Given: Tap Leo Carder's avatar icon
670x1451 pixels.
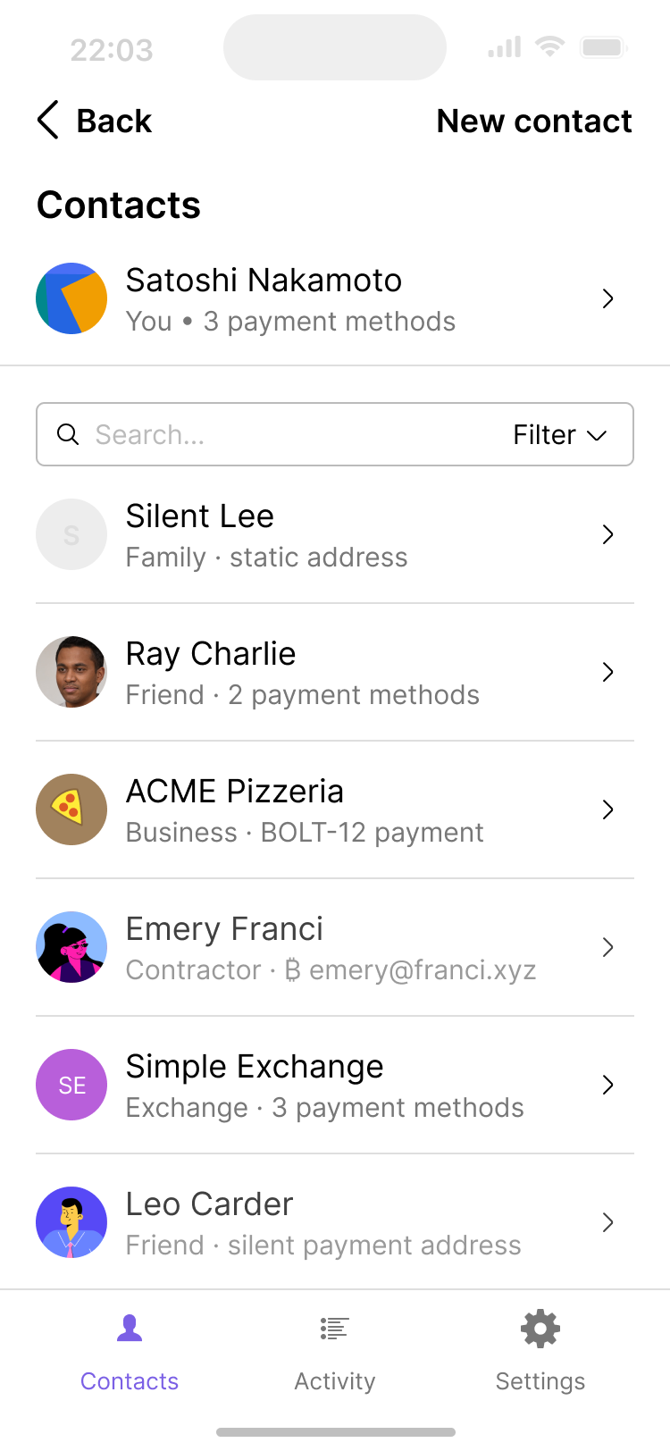Looking at the screenshot, I should click(71, 1222).
